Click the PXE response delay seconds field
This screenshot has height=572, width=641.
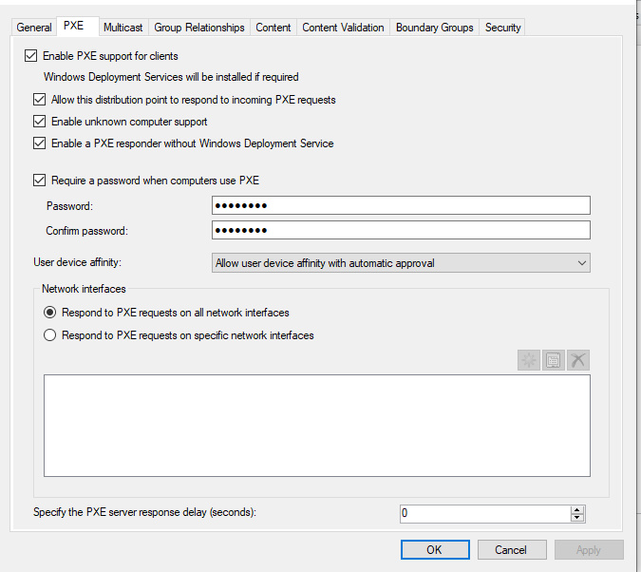click(x=485, y=513)
